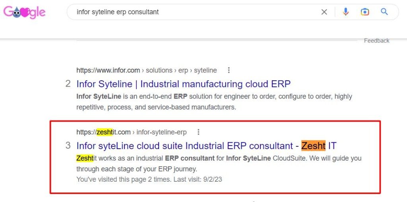The height and width of the screenshot is (202, 407).
Task: Click the snippet 'Zeshtit works as an industrial'
Action: (x=219, y=158)
